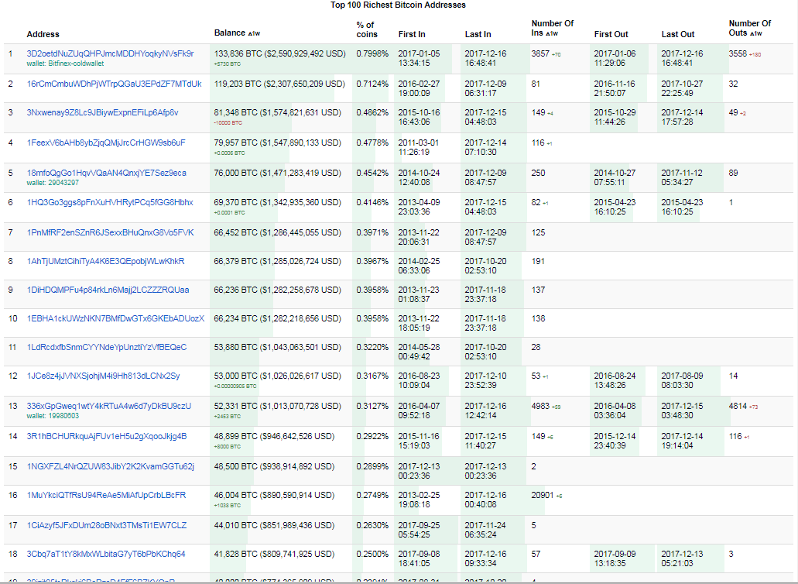Open address 1AhTjUMztCihiTyA4K6E3QEpobjWLwKhkR

tap(105, 261)
